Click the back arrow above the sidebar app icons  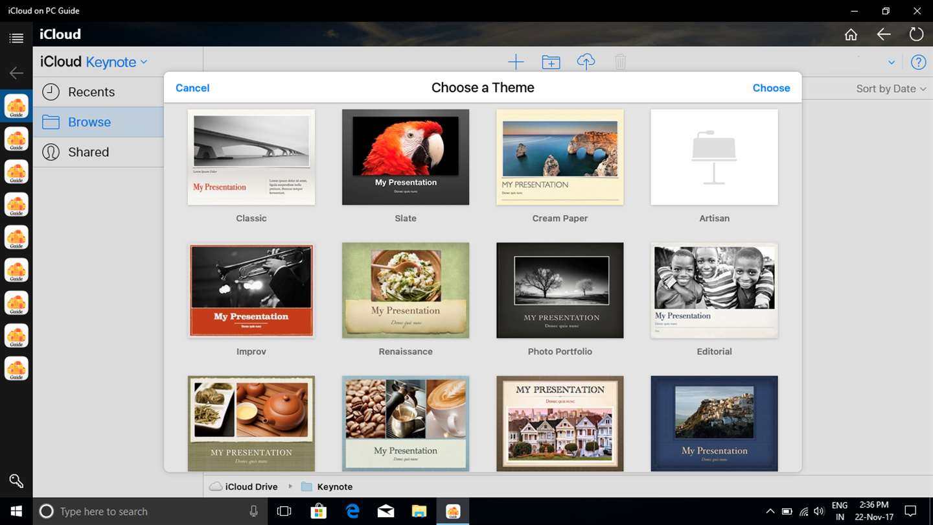(x=16, y=73)
